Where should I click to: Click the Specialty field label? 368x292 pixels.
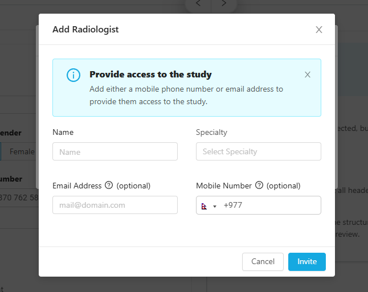coord(211,132)
